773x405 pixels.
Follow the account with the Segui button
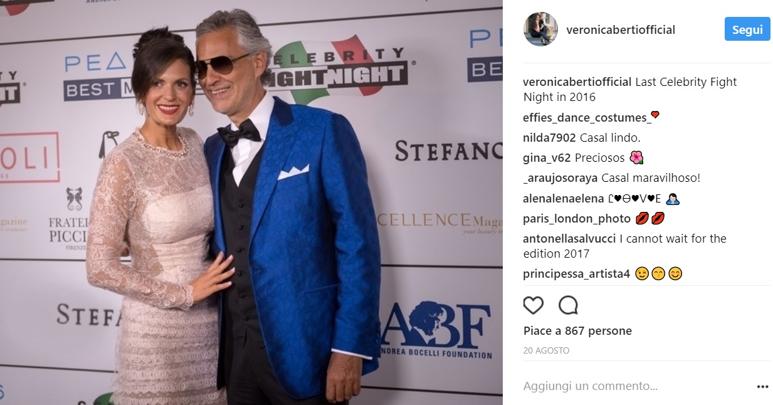[747, 29]
